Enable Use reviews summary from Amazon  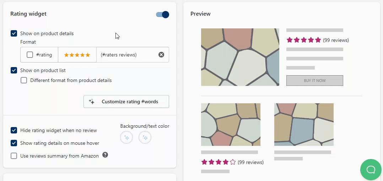pyautogui.click(x=14, y=156)
